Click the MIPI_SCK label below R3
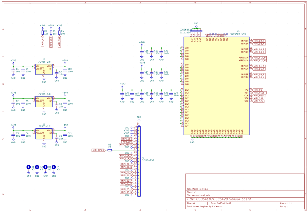This screenshot has width=308, height=213. pos(51,42)
